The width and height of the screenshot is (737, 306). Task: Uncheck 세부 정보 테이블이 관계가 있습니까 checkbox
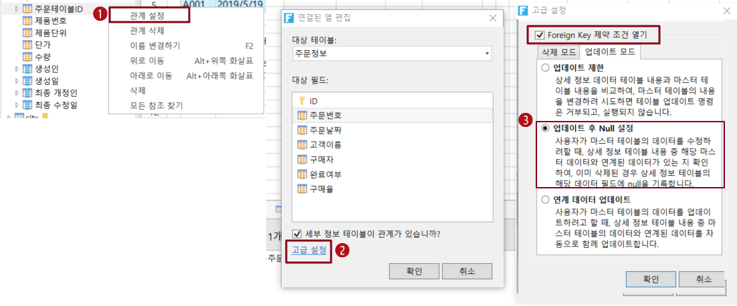296,233
